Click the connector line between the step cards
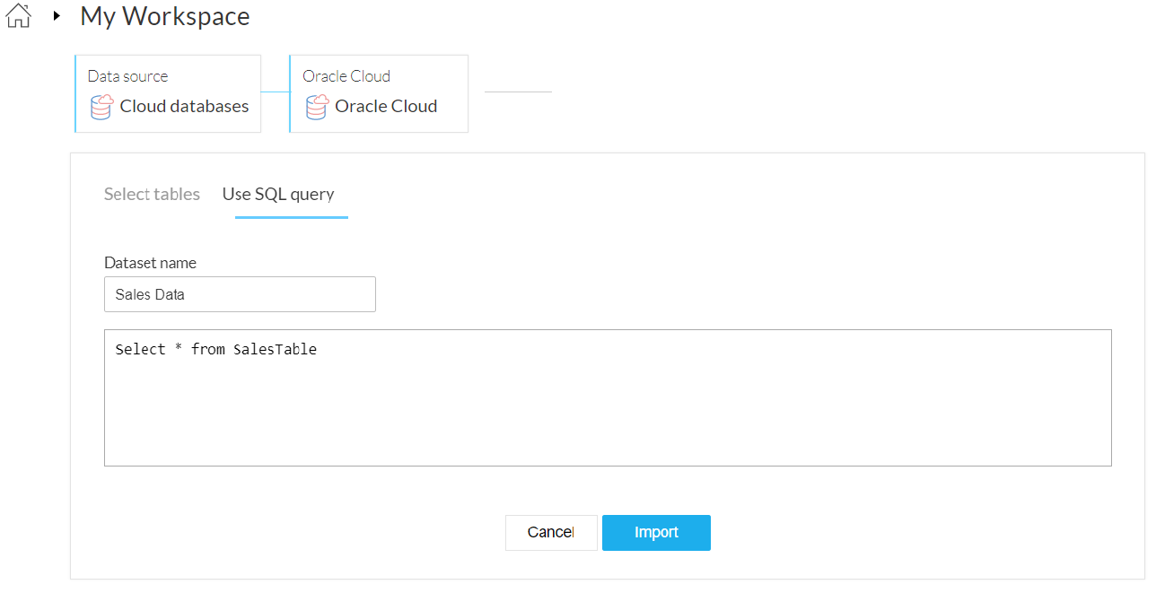Viewport: 1156px width, 593px height. tap(275, 92)
